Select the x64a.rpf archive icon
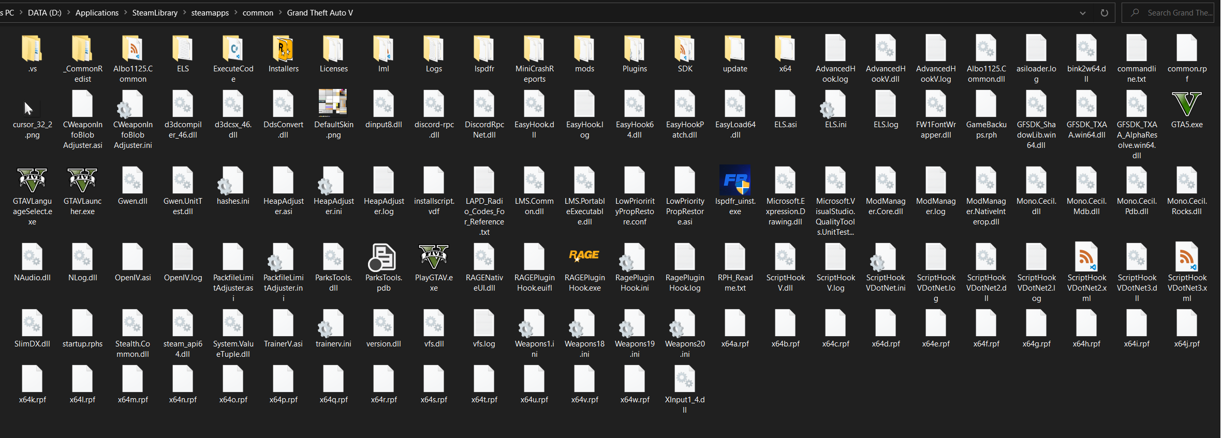The width and height of the screenshot is (1222, 438). pos(735,323)
